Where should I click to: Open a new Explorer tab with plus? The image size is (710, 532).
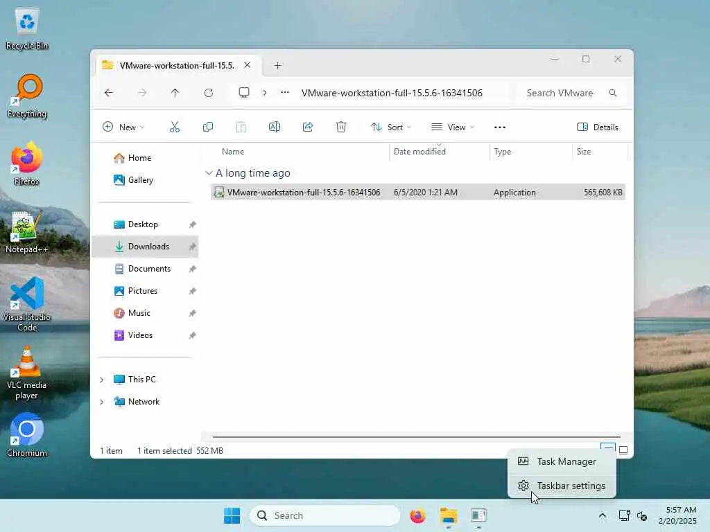click(277, 66)
